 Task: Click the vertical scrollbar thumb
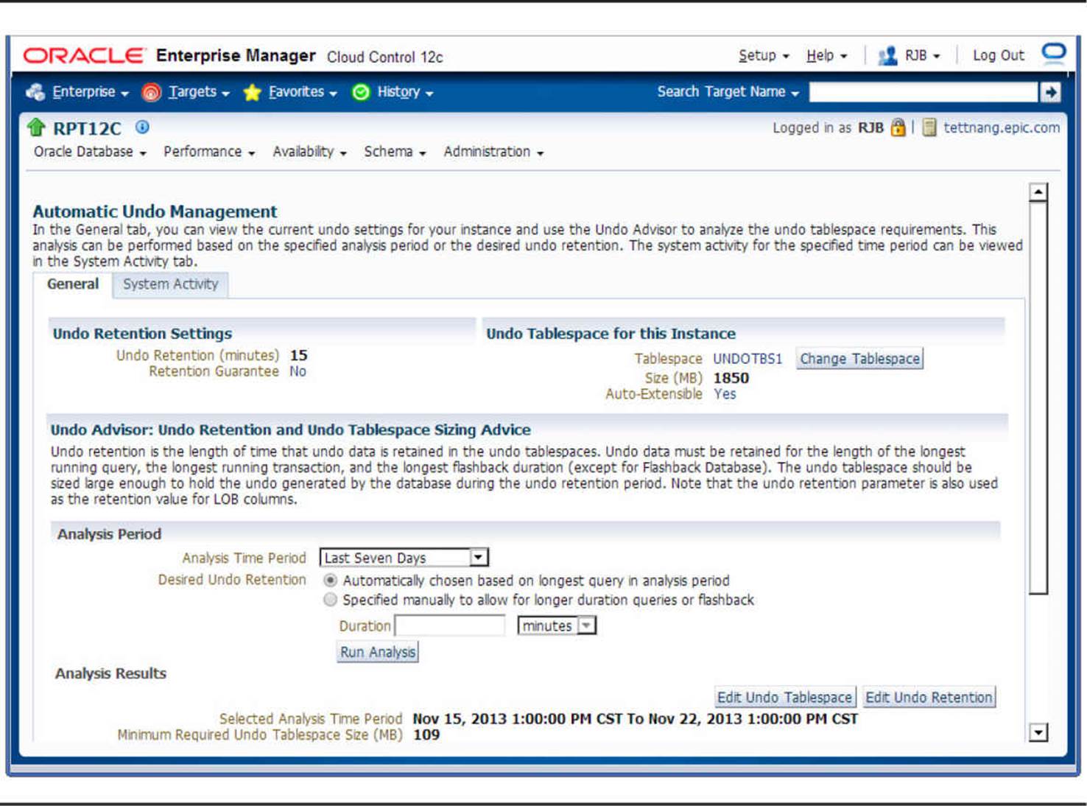1038,398
